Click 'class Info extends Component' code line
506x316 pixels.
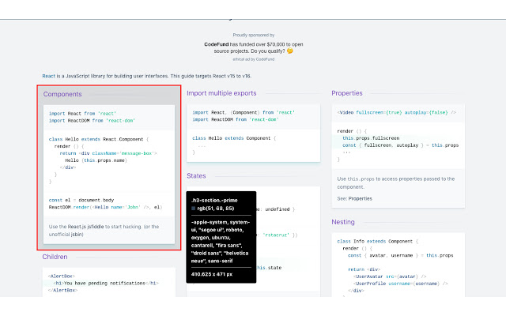click(378, 242)
